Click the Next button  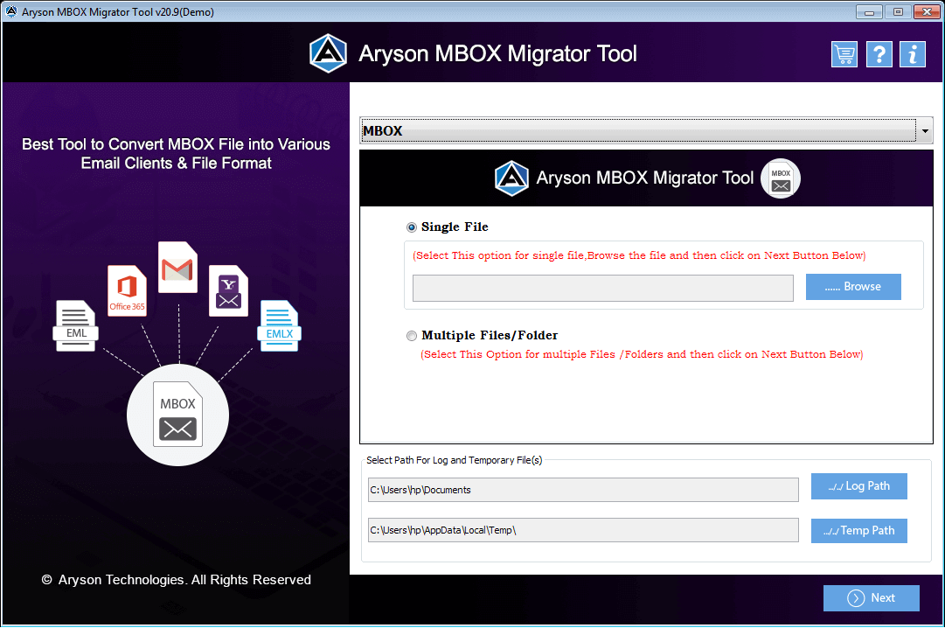(872, 598)
